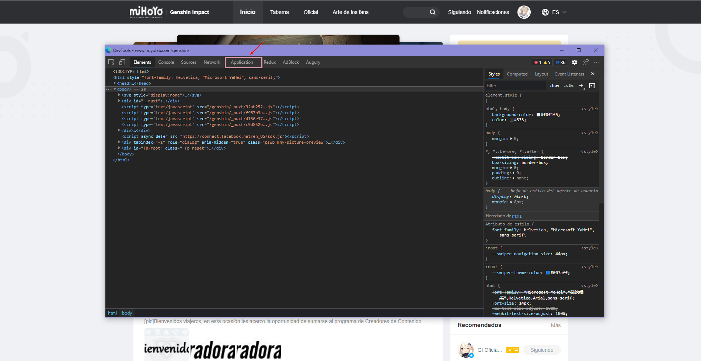Open color picker for color #333
The image size is (701, 361).
click(x=512, y=120)
